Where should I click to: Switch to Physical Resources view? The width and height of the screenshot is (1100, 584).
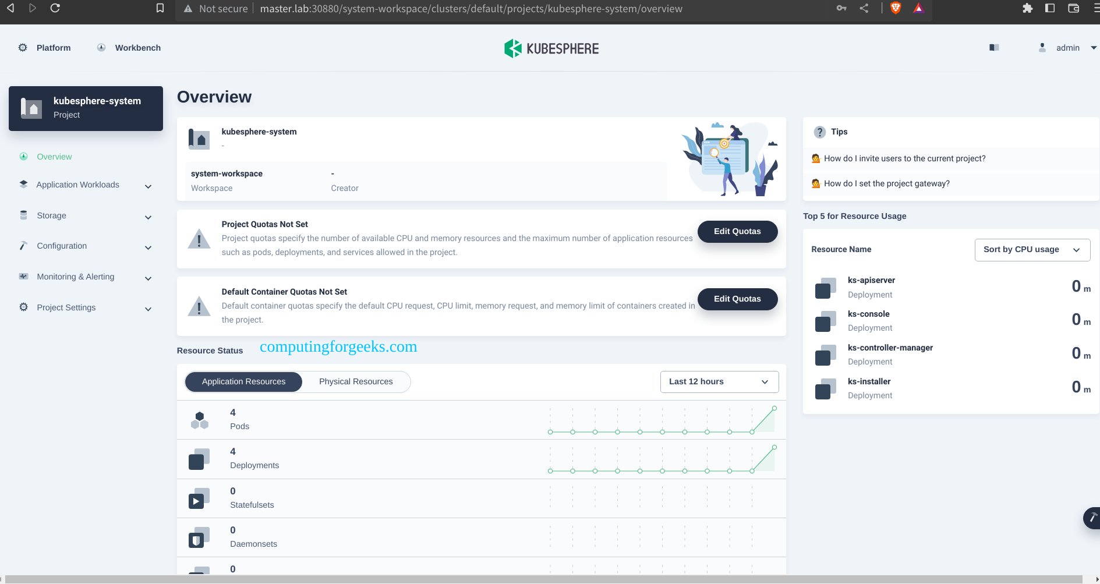pyautogui.click(x=356, y=381)
